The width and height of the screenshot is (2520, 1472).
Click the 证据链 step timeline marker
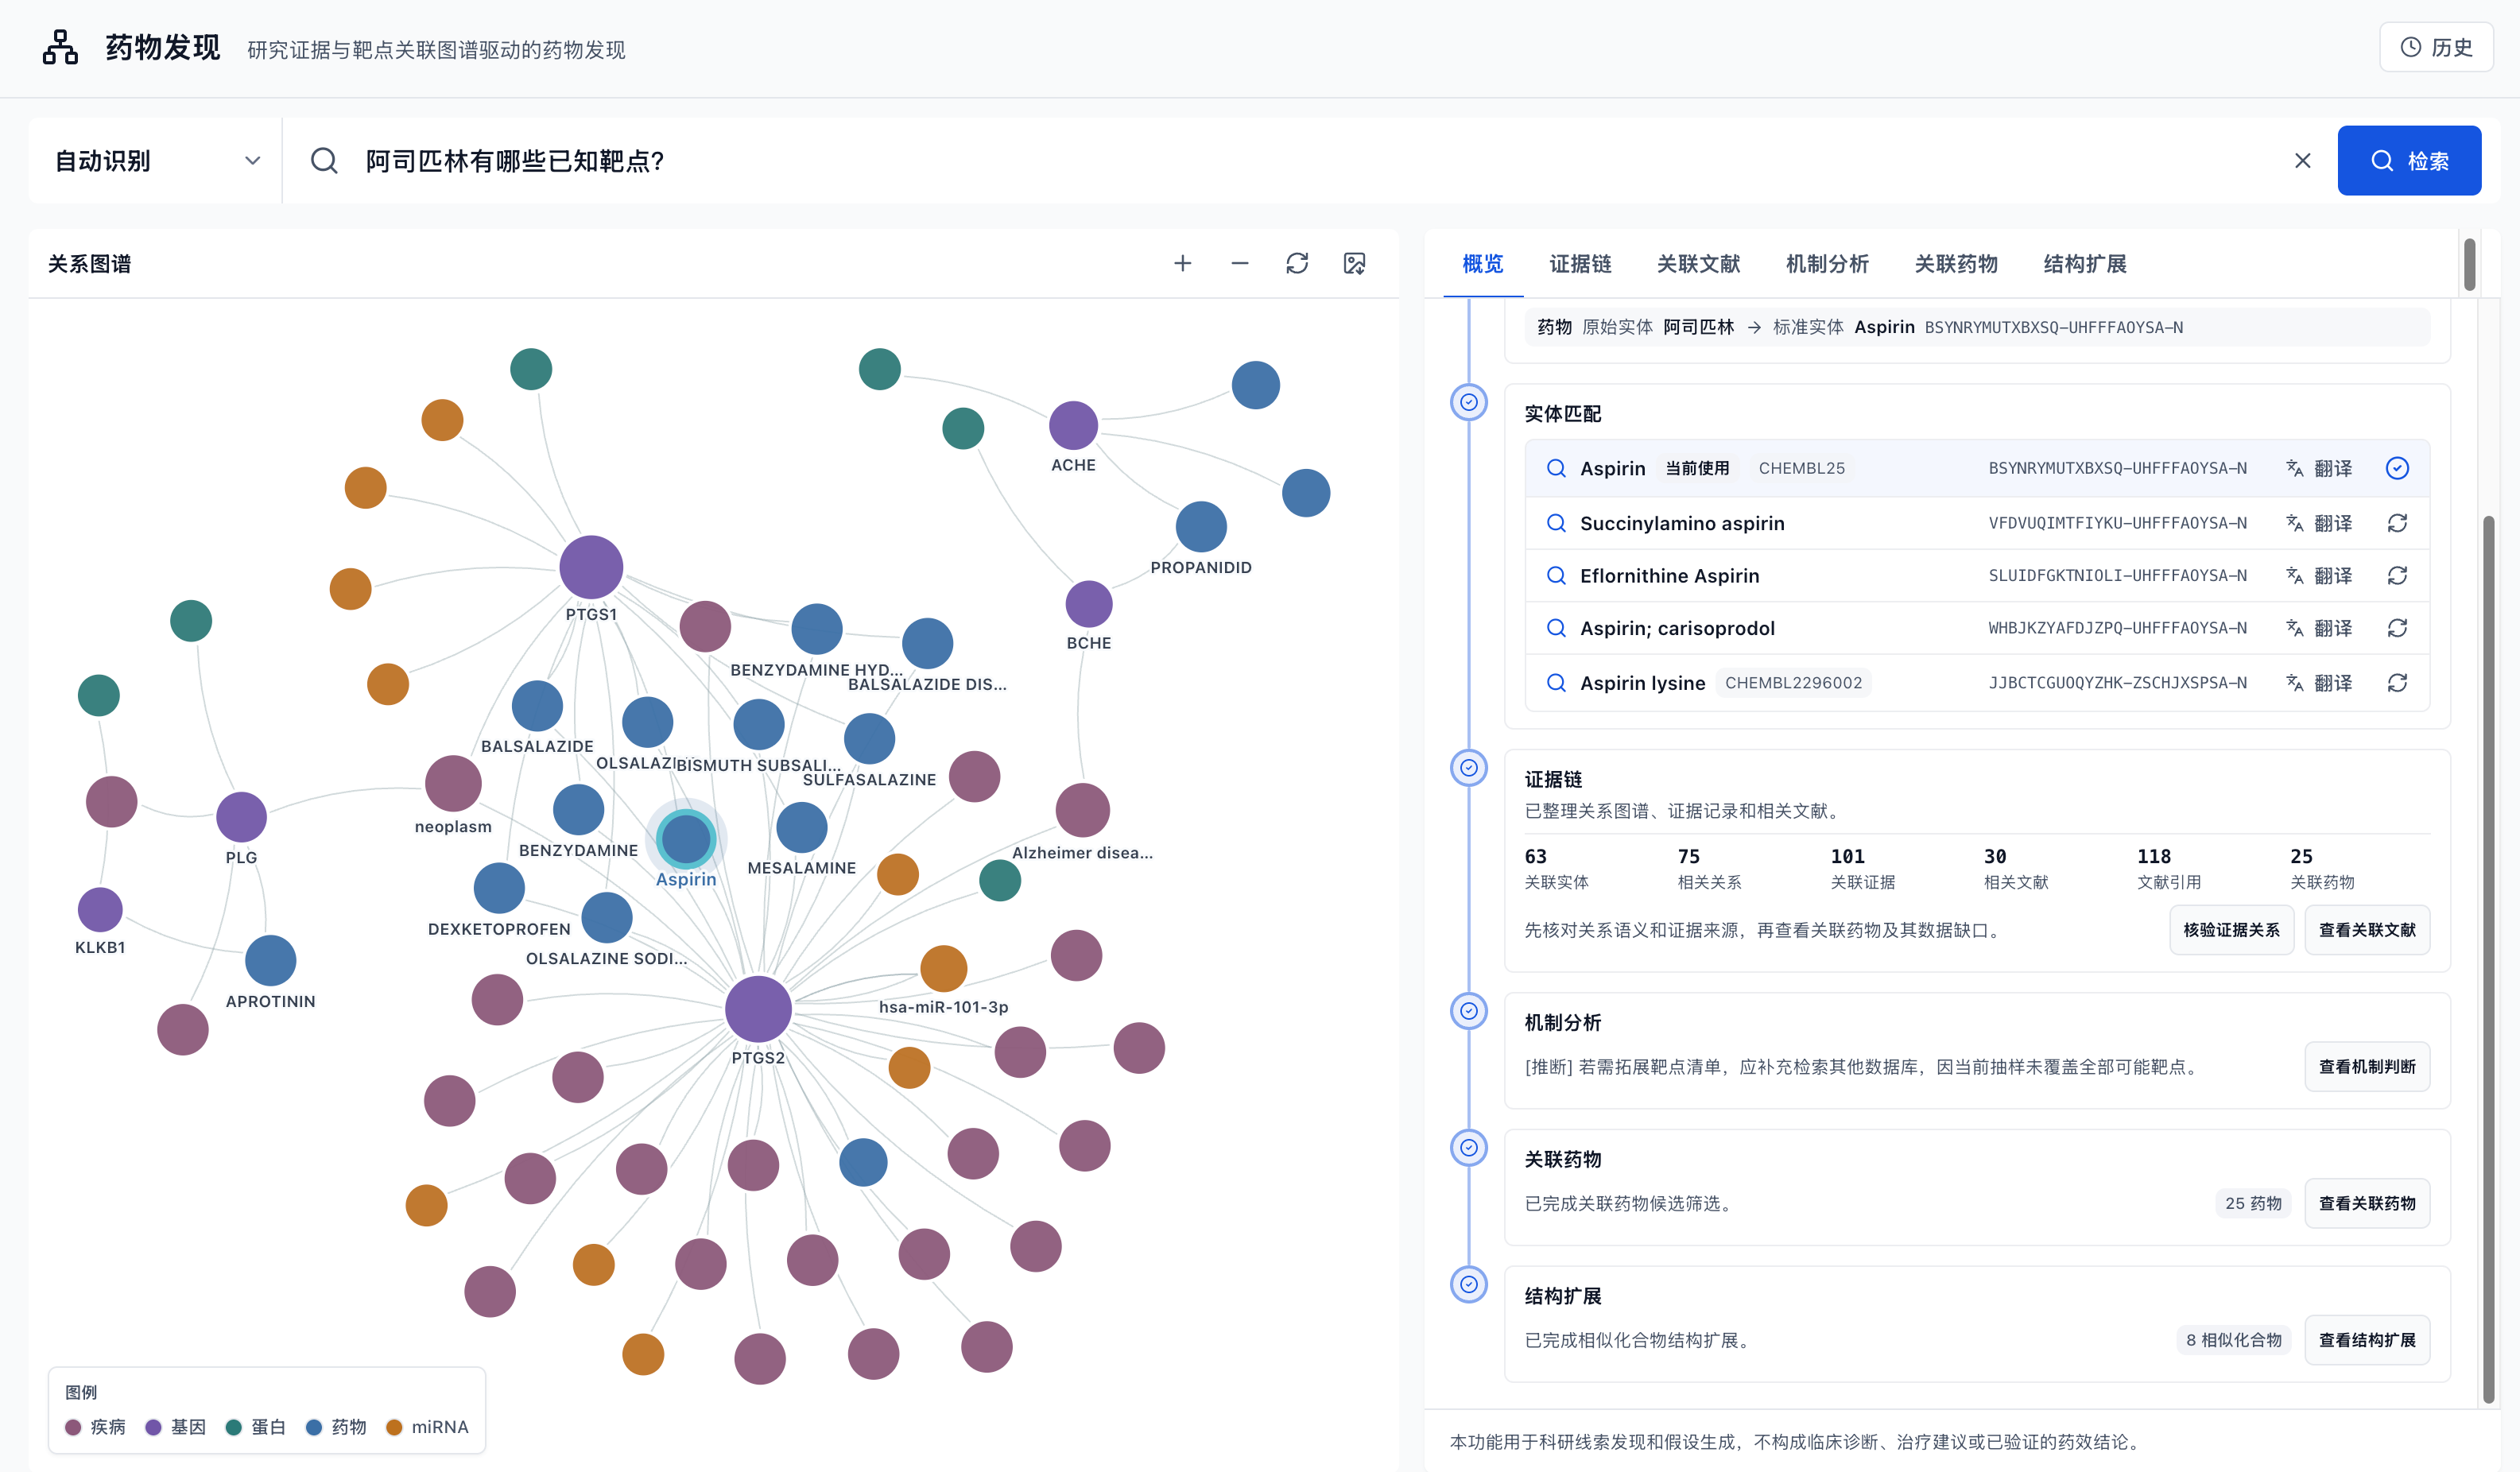point(1469,768)
